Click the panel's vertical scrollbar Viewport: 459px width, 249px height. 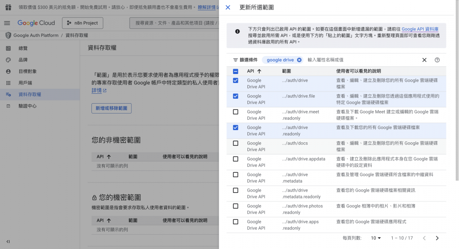[457, 91]
